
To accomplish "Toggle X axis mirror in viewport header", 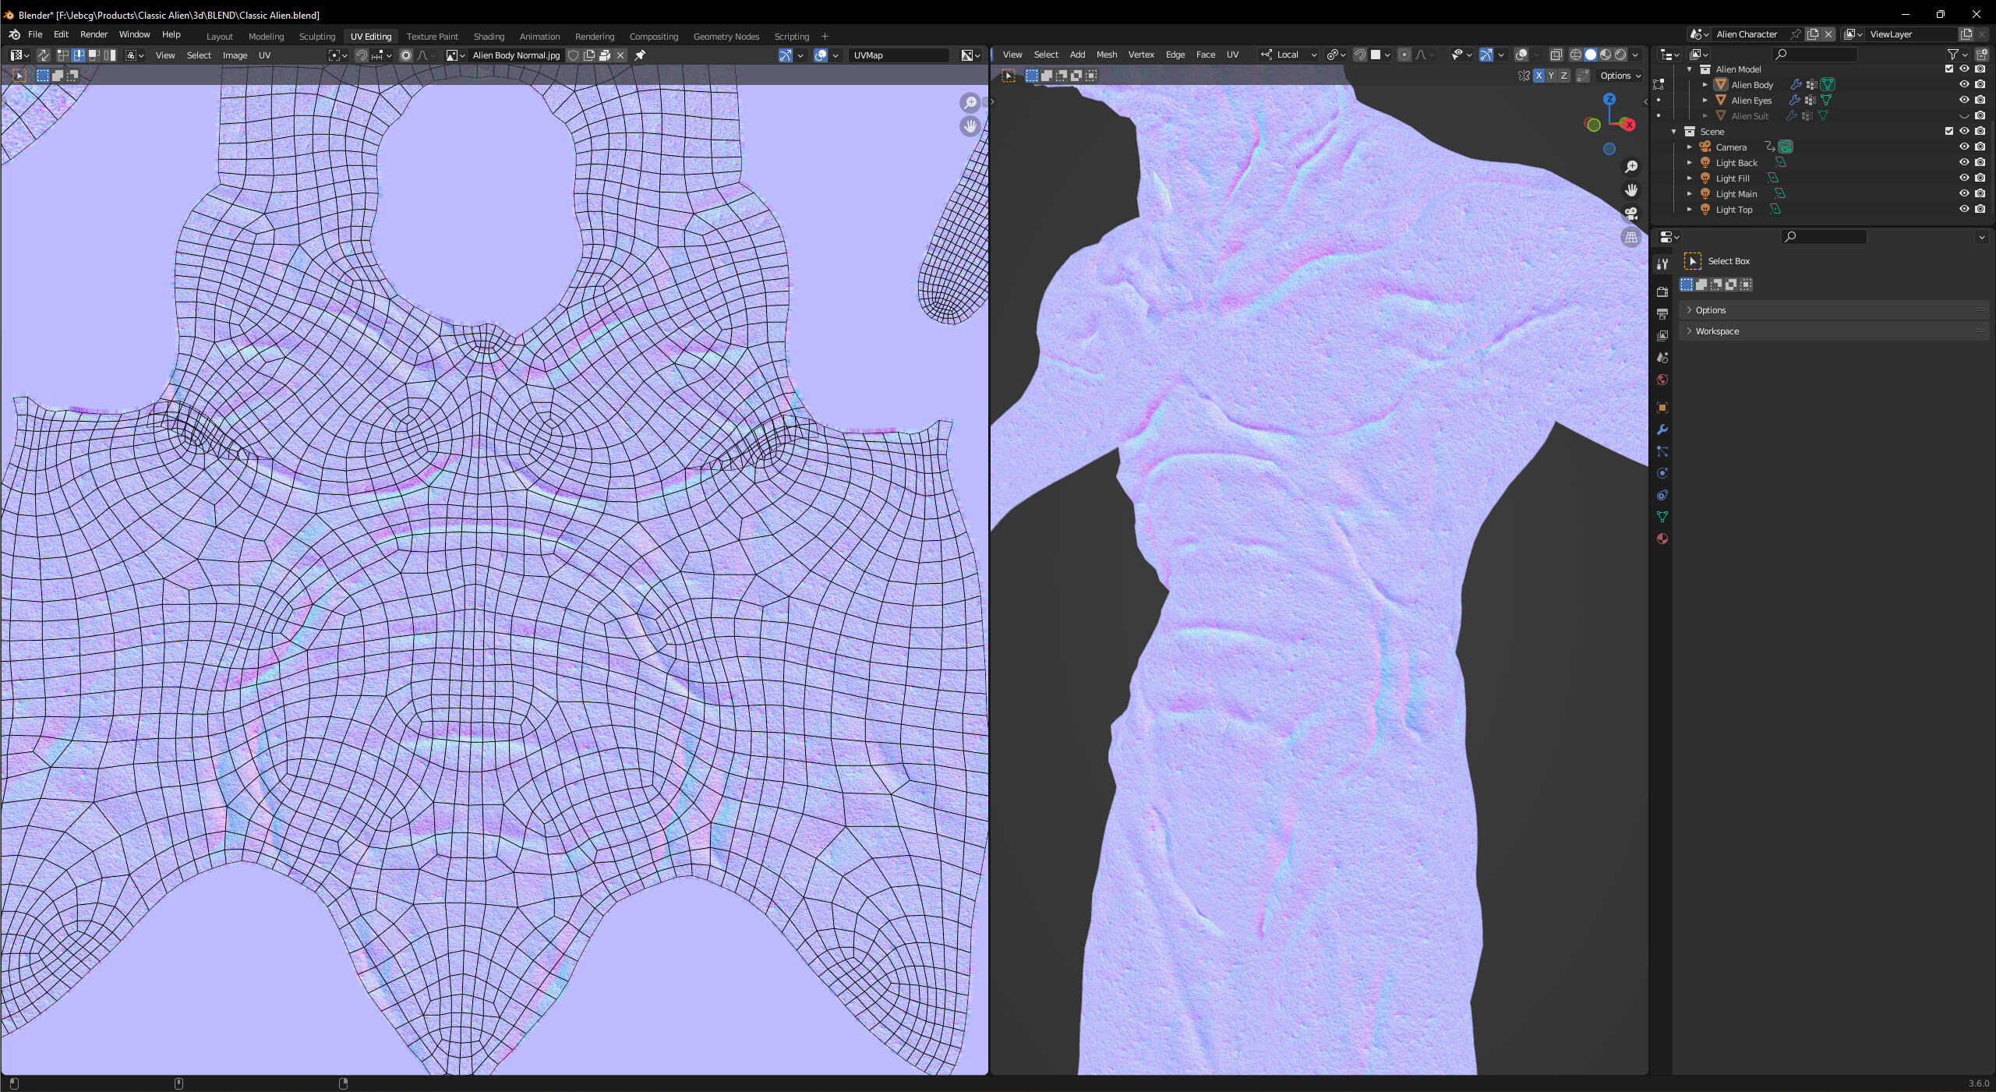I will click(x=1539, y=76).
